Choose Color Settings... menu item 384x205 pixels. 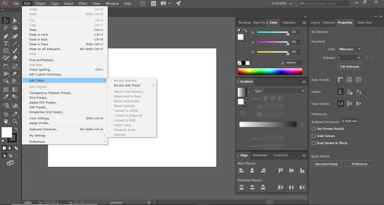[x=65, y=118]
